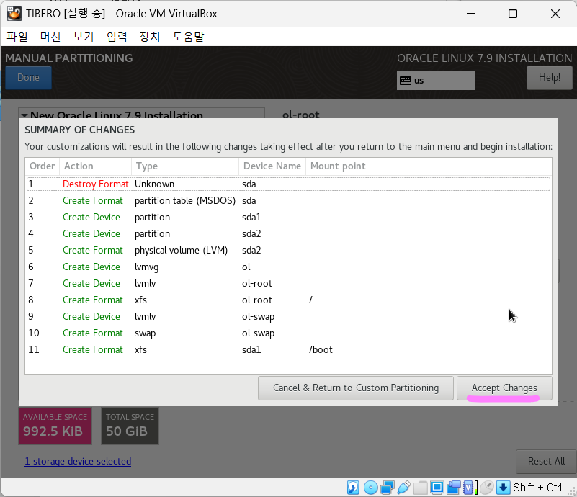Image resolution: width=577 pixels, height=497 pixels.
Task: Click the display settings status icon
Action: click(437, 488)
